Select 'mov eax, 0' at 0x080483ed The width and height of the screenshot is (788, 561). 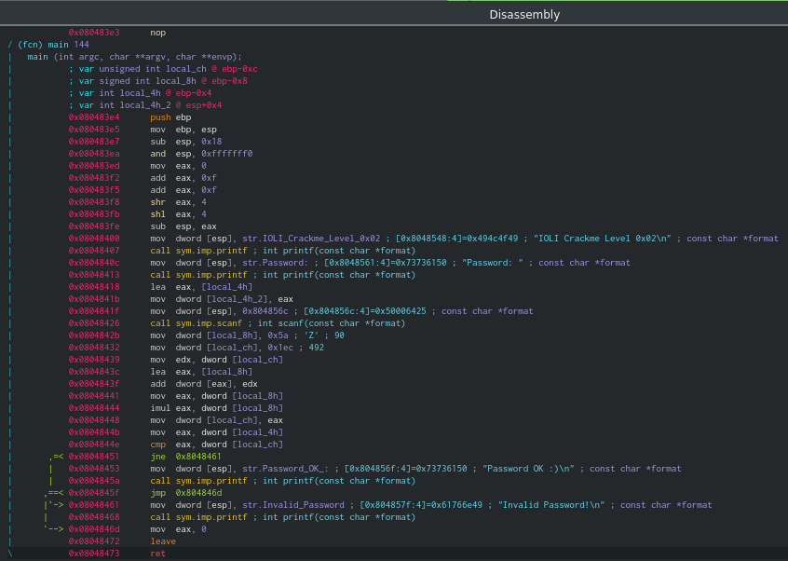[x=179, y=165]
